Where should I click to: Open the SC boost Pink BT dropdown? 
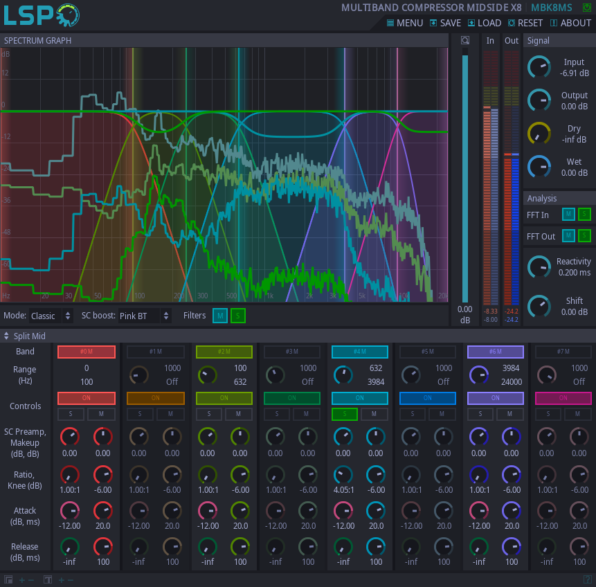coord(145,316)
